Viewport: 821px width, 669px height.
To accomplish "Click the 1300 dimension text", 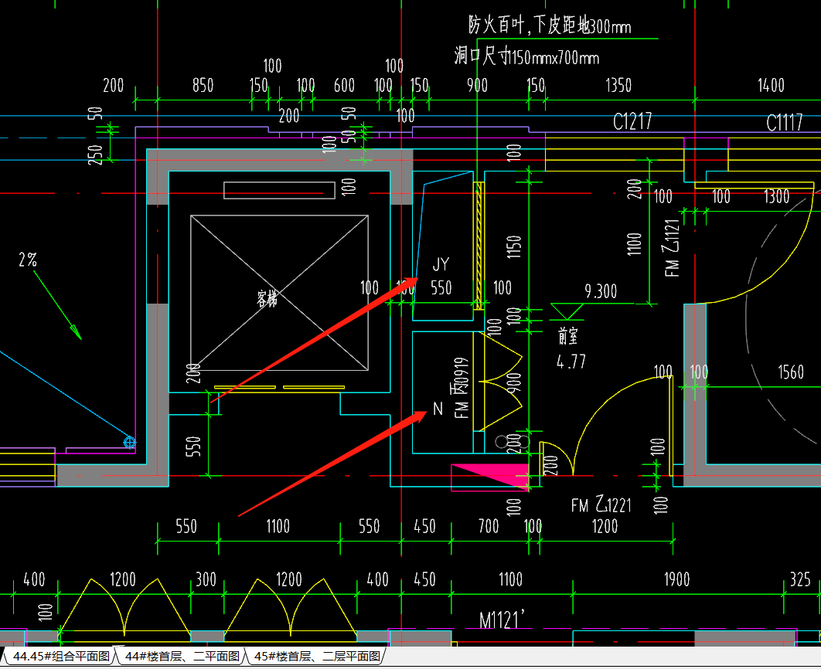I will (776, 197).
